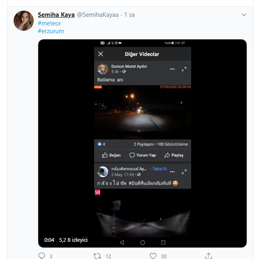This screenshot has height=259, width=259.
Task: Close Diğer Videolar with the X icon
Action: click(101, 54)
